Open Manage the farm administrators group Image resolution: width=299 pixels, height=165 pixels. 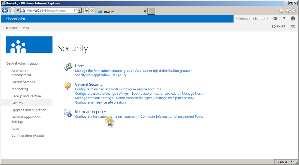104,71
